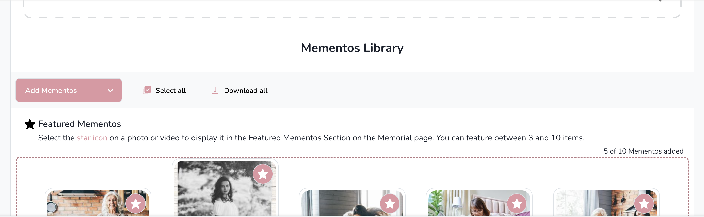Open the thumbnail with gray wall background
This screenshot has width=704, height=217.
(x=352, y=203)
